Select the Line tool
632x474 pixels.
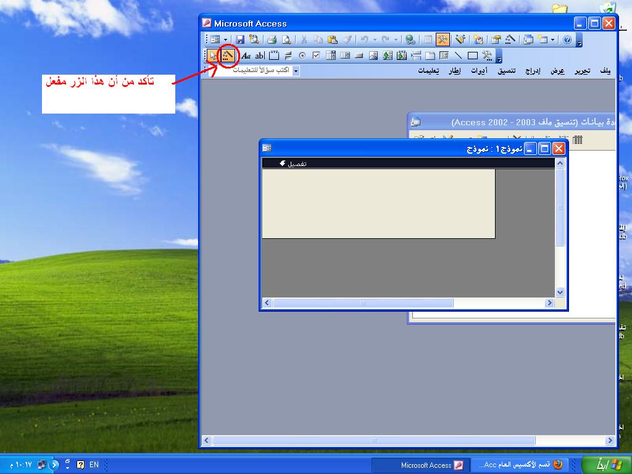pyautogui.click(x=459, y=56)
